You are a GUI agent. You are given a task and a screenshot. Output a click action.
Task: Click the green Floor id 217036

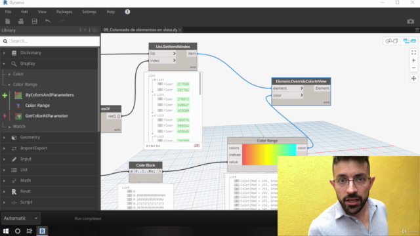[183, 85]
